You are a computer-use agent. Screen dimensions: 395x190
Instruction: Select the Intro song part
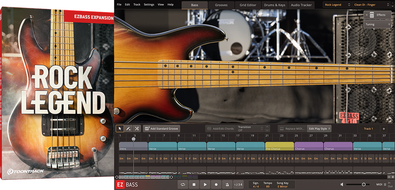click(133, 146)
